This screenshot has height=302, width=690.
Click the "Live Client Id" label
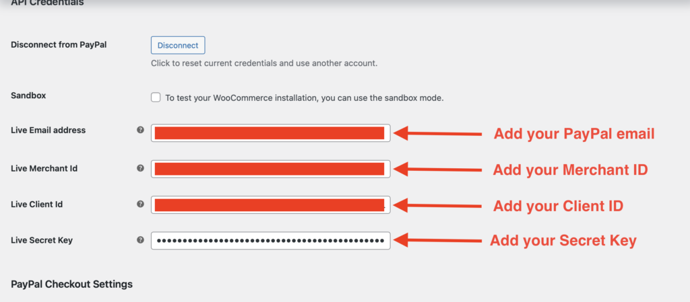(x=37, y=204)
